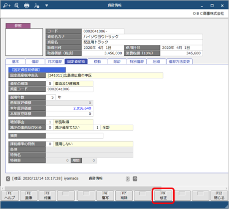Image resolution: width=229 pixels, height=209 pixels.
Task: Open the title bar dropdown arrow
Action: [x=46, y=5]
